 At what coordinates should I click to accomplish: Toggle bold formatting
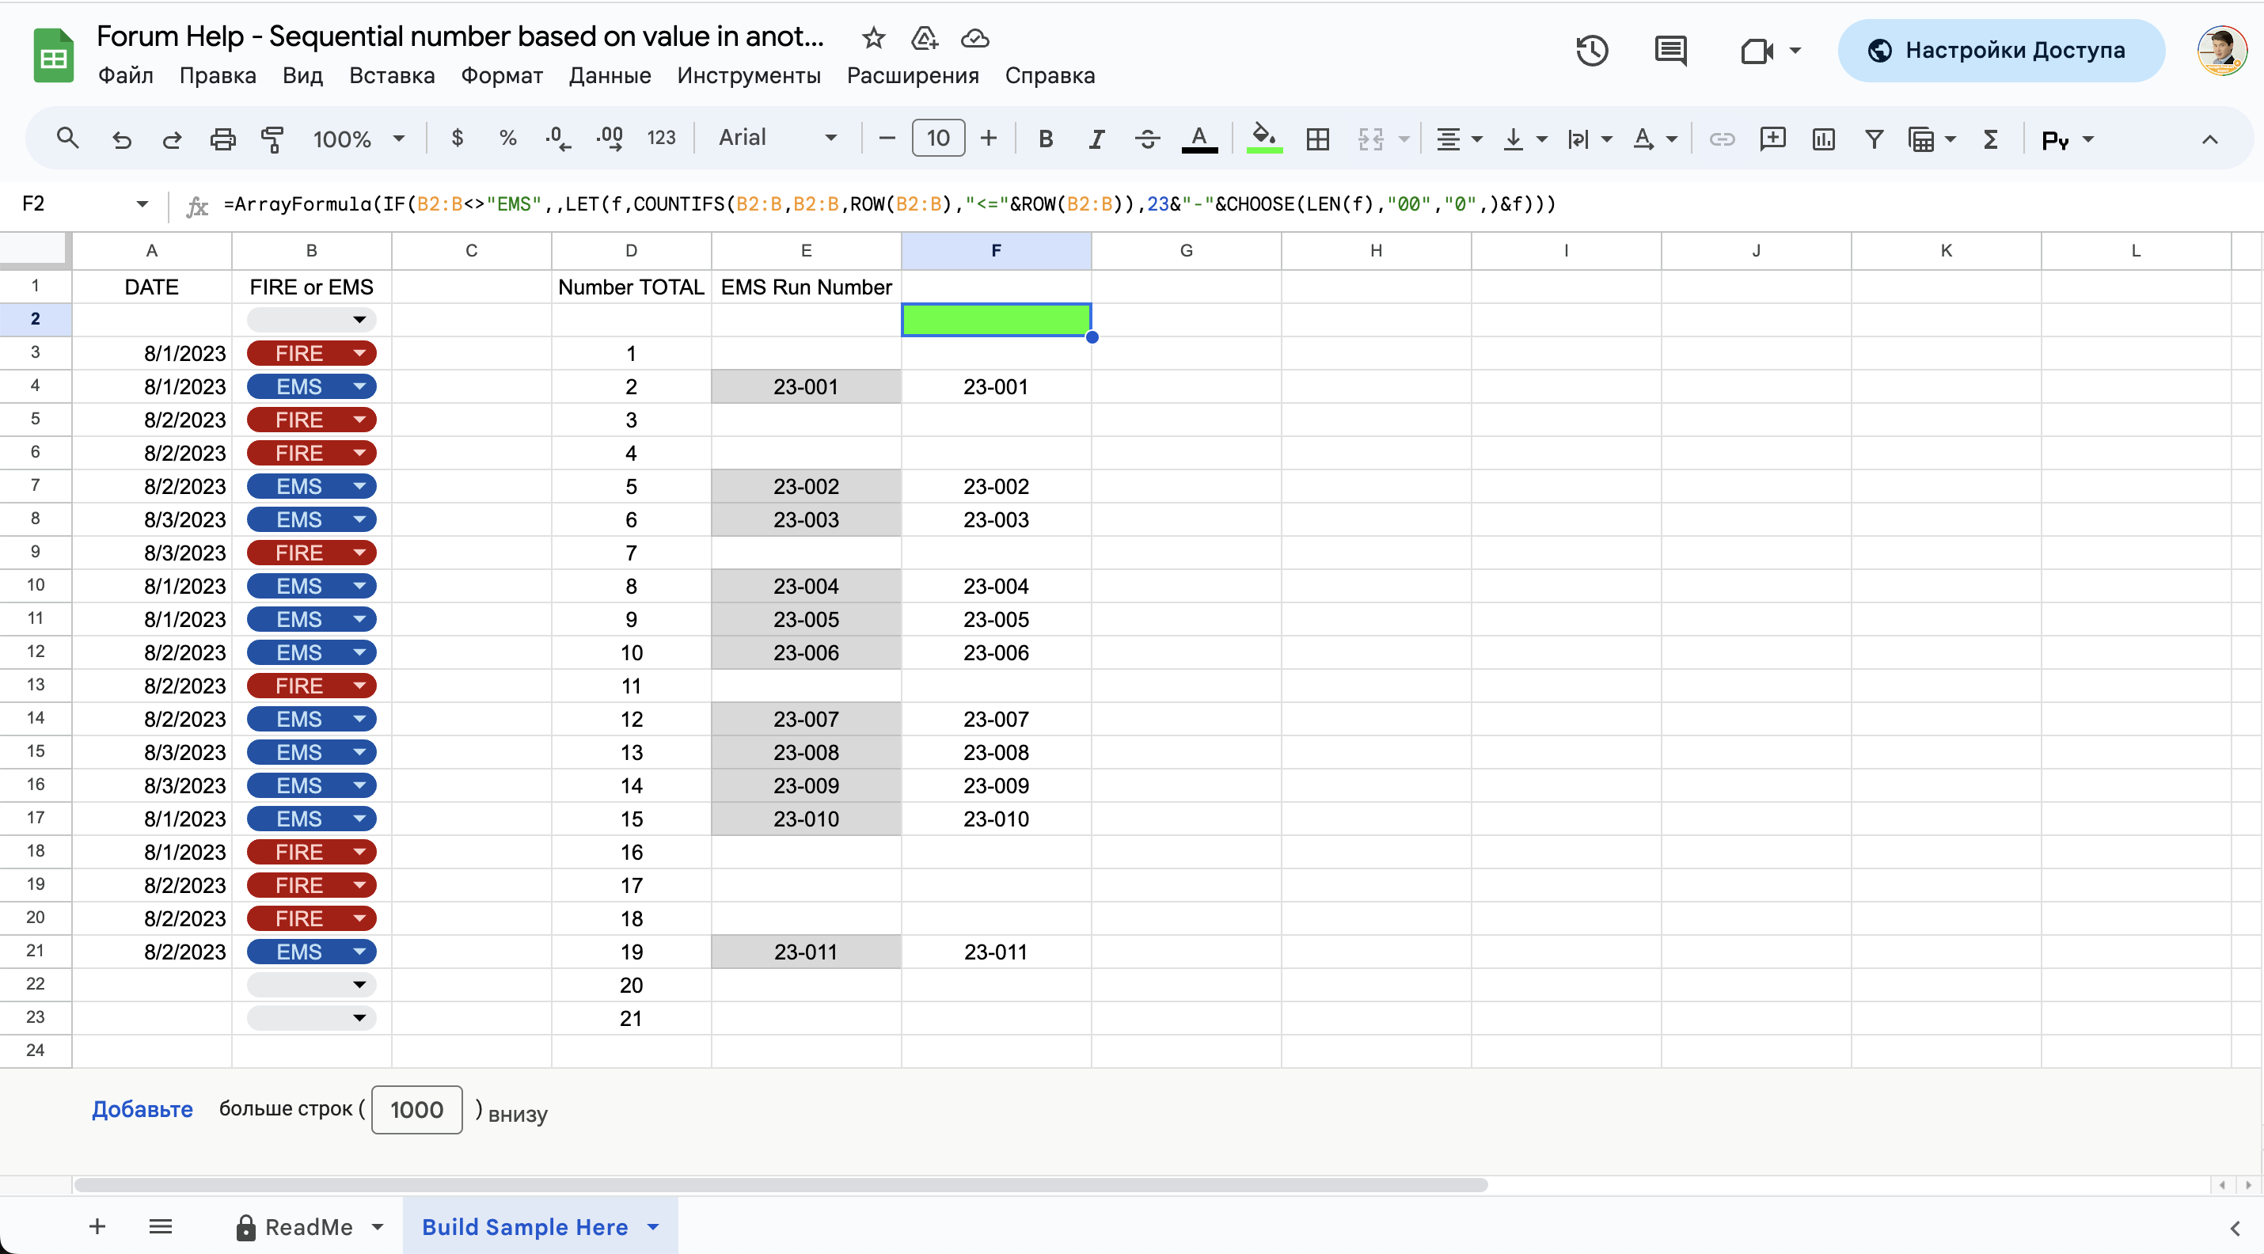tap(1045, 139)
